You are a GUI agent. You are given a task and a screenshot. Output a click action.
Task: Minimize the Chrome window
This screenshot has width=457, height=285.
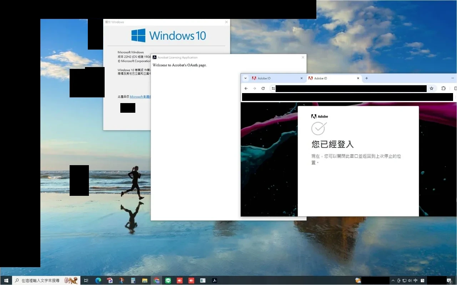pyautogui.click(x=453, y=78)
